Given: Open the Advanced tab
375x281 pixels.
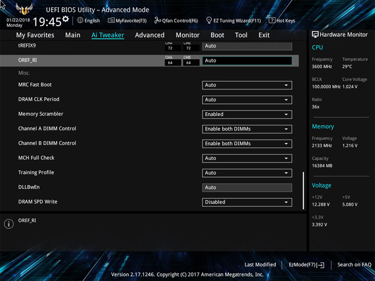Looking at the screenshot, I should (149, 35).
